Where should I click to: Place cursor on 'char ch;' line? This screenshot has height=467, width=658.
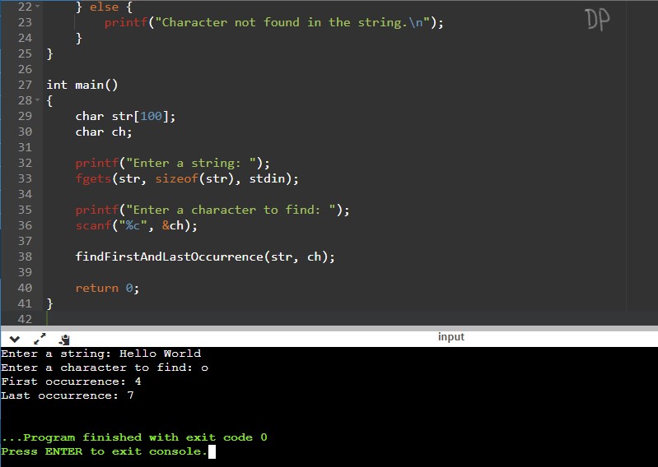pos(104,132)
